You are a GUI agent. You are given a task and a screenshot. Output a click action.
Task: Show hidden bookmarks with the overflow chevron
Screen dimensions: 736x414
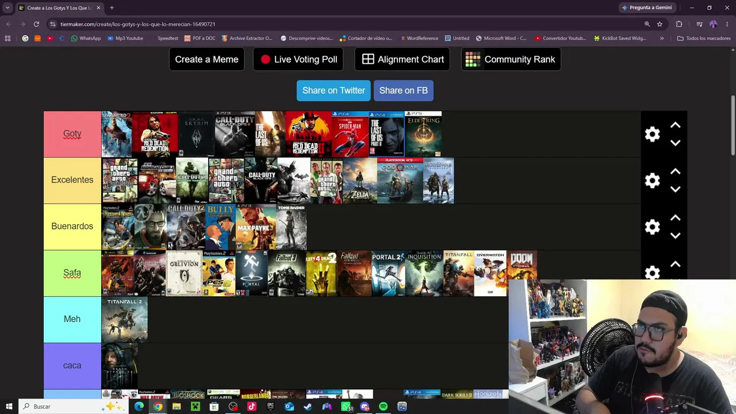(x=662, y=39)
